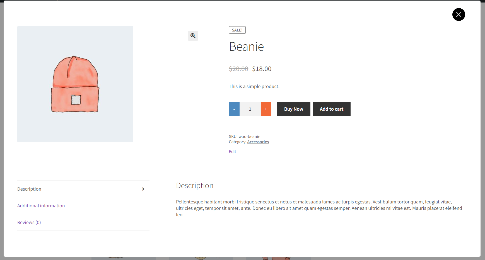Click the blue minus quantity button
The image size is (485, 260).
point(234,109)
